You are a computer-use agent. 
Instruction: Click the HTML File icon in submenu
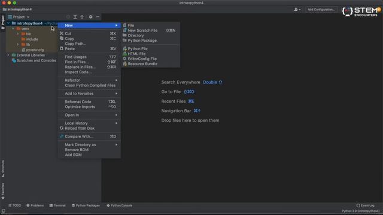tap(125, 54)
